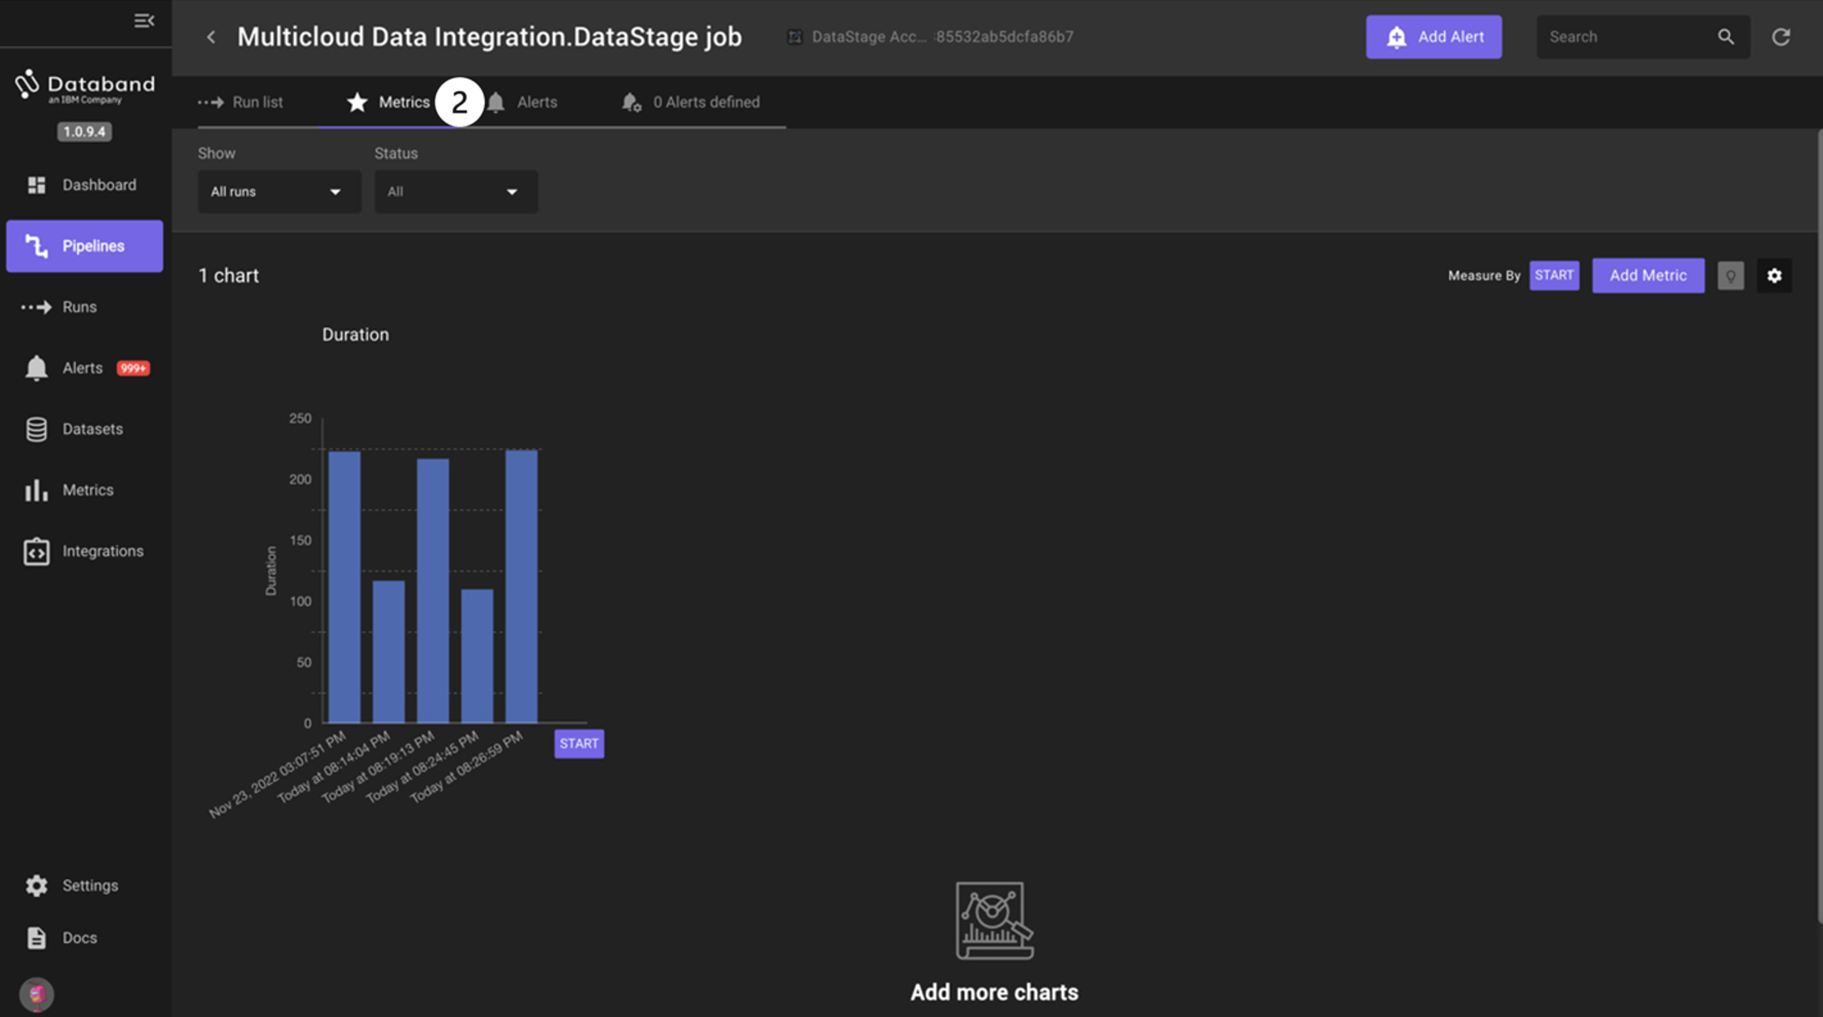Go to Integrations in the sidebar
Screen dimensions: 1823x1017
[x=102, y=551]
